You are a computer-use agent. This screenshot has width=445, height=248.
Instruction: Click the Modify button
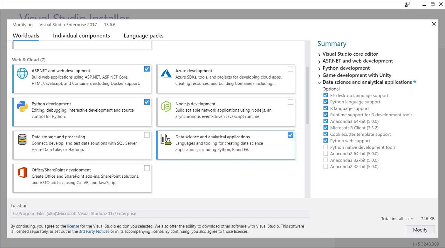pyautogui.click(x=420, y=230)
